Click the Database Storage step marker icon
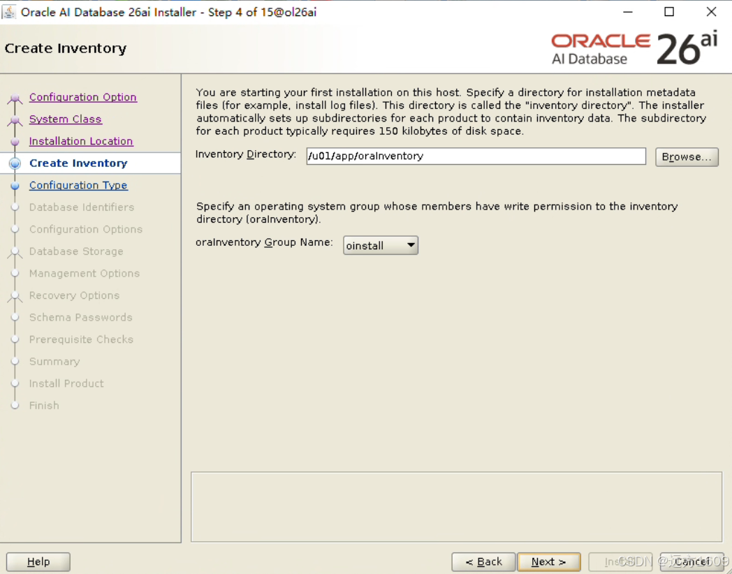 click(15, 251)
